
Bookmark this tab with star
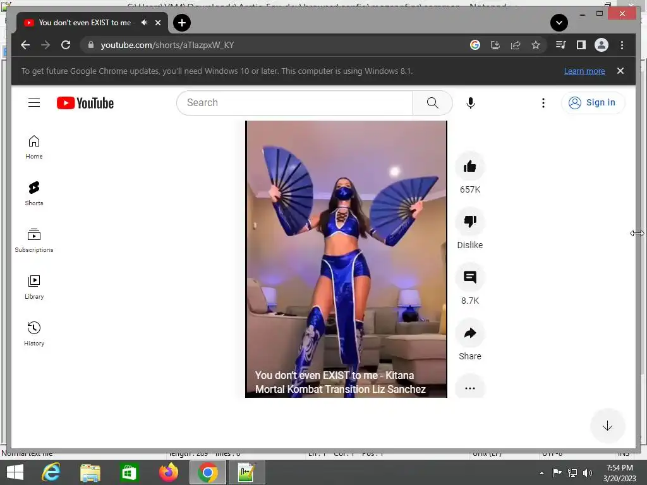[x=536, y=45]
